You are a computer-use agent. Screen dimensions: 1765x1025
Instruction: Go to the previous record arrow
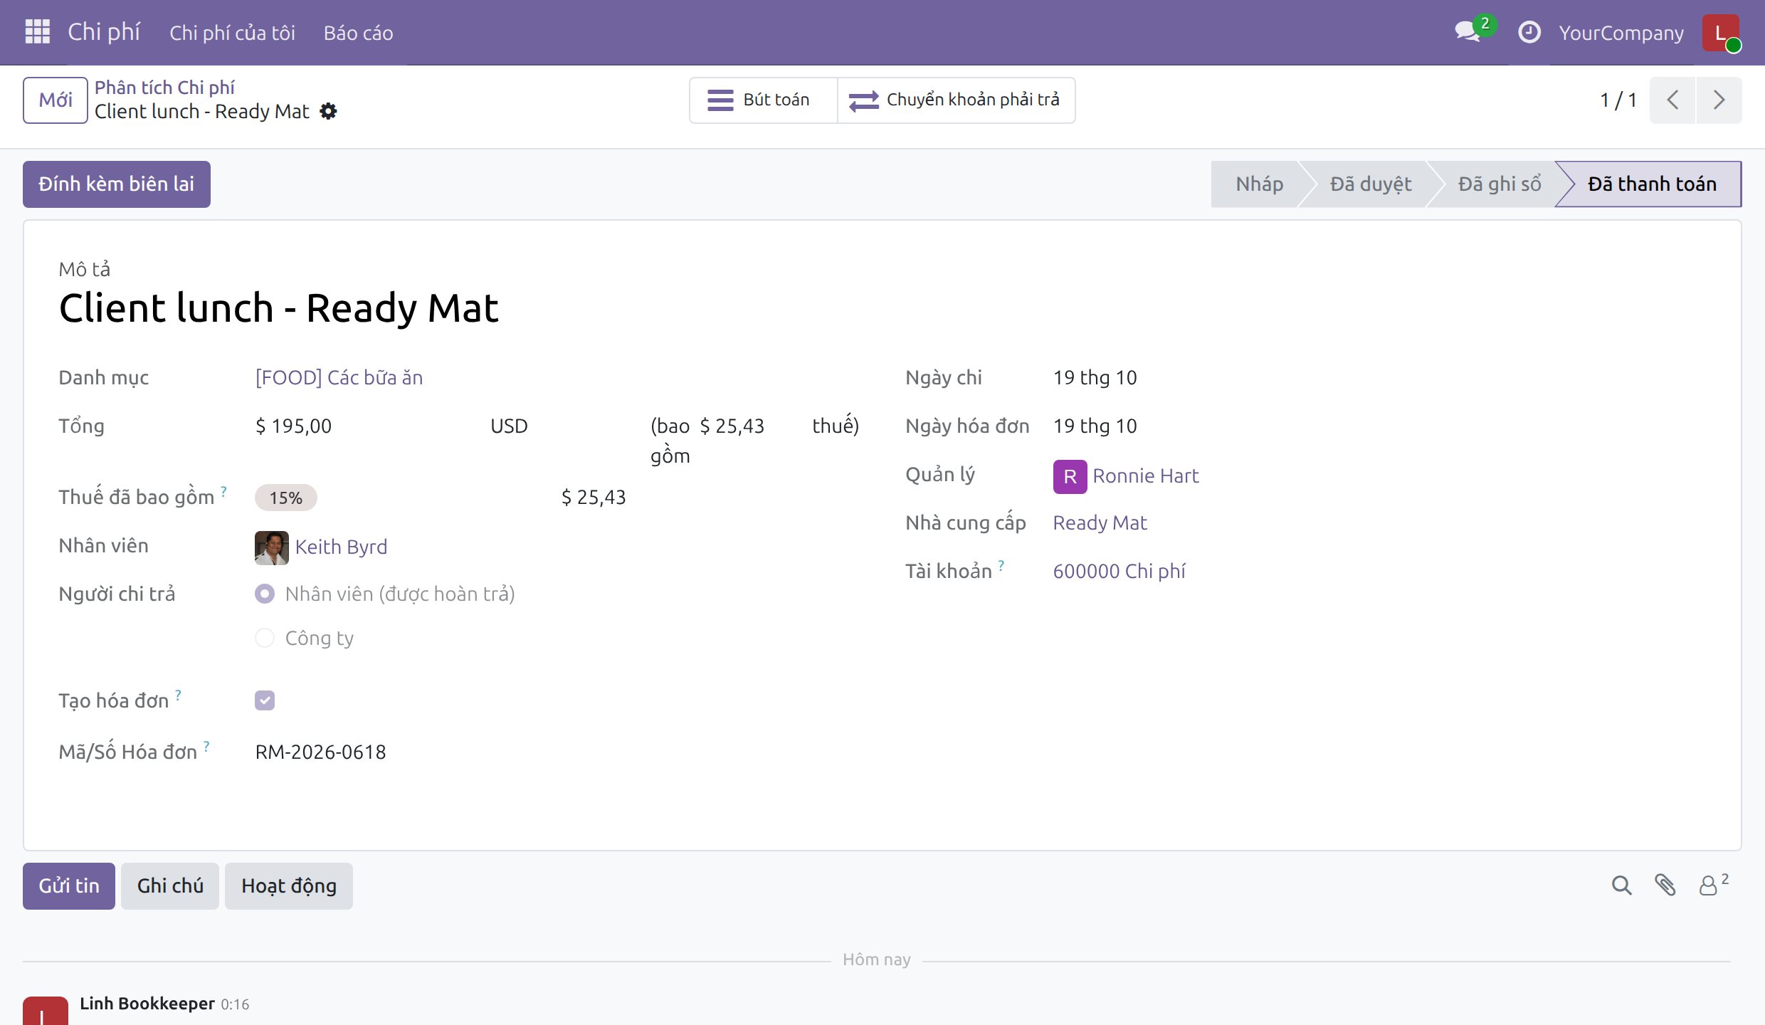tap(1672, 100)
